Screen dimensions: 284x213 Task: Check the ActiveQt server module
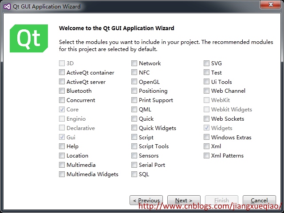[62, 82]
